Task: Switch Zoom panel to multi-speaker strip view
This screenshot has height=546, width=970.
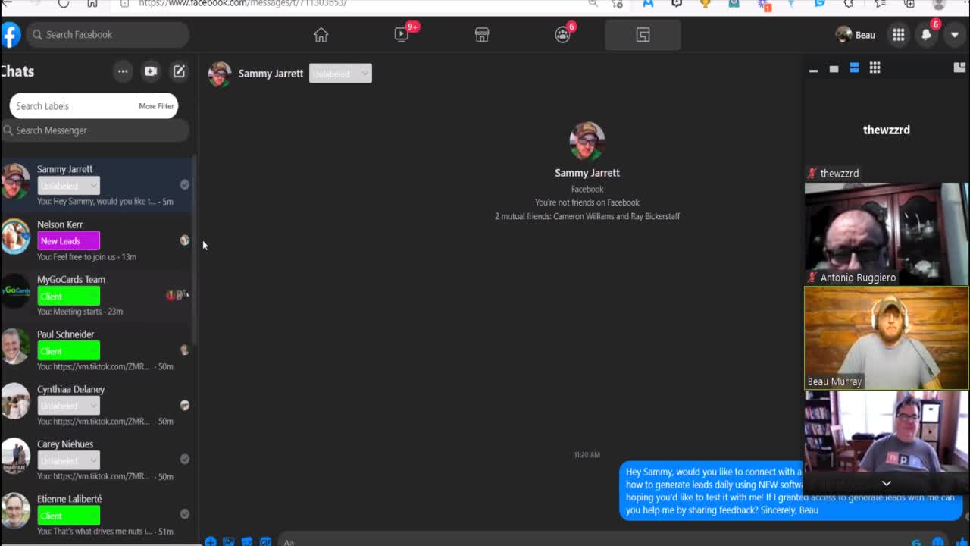Action: point(854,69)
